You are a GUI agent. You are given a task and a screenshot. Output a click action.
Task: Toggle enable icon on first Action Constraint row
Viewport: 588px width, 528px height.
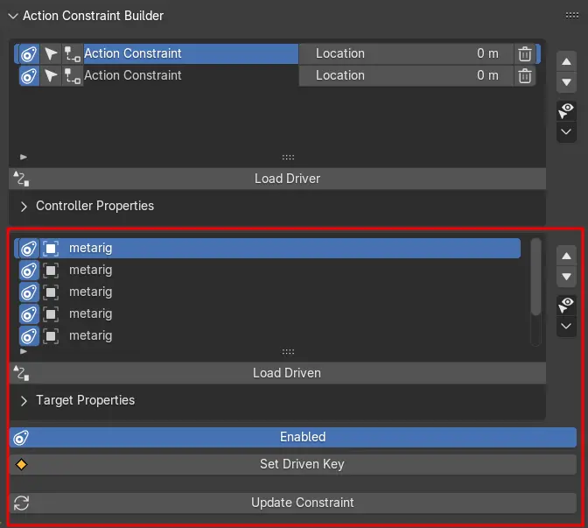(29, 53)
